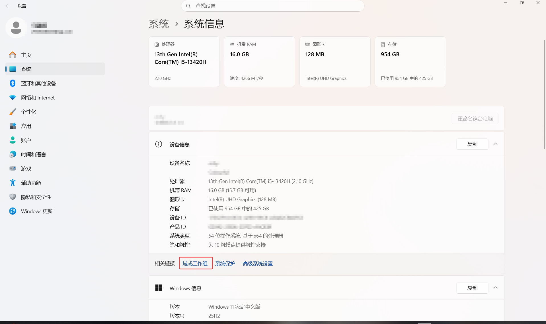Click the Apps icon in sidebar
Image resolution: width=546 pixels, height=324 pixels.
pos(13,126)
